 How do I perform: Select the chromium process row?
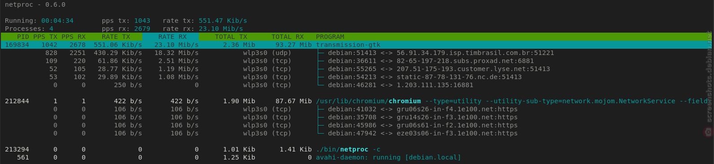pyautogui.click(x=357, y=101)
